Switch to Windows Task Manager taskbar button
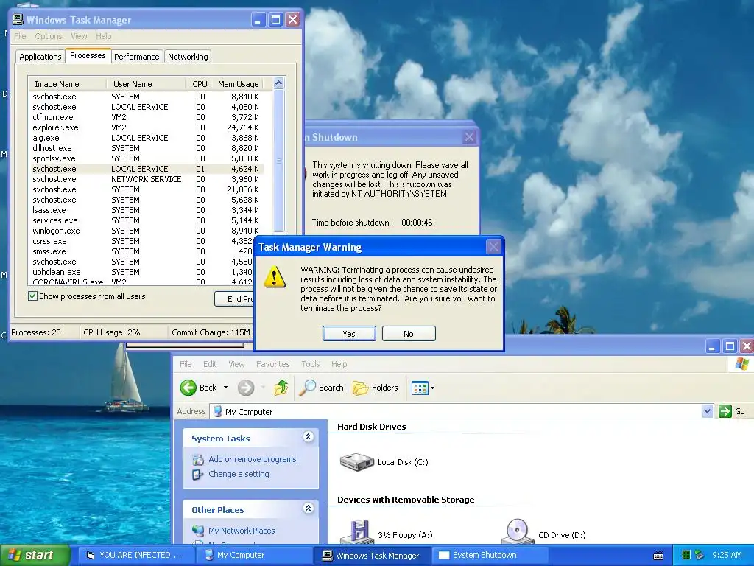This screenshot has height=566, width=754. pyautogui.click(x=372, y=555)
